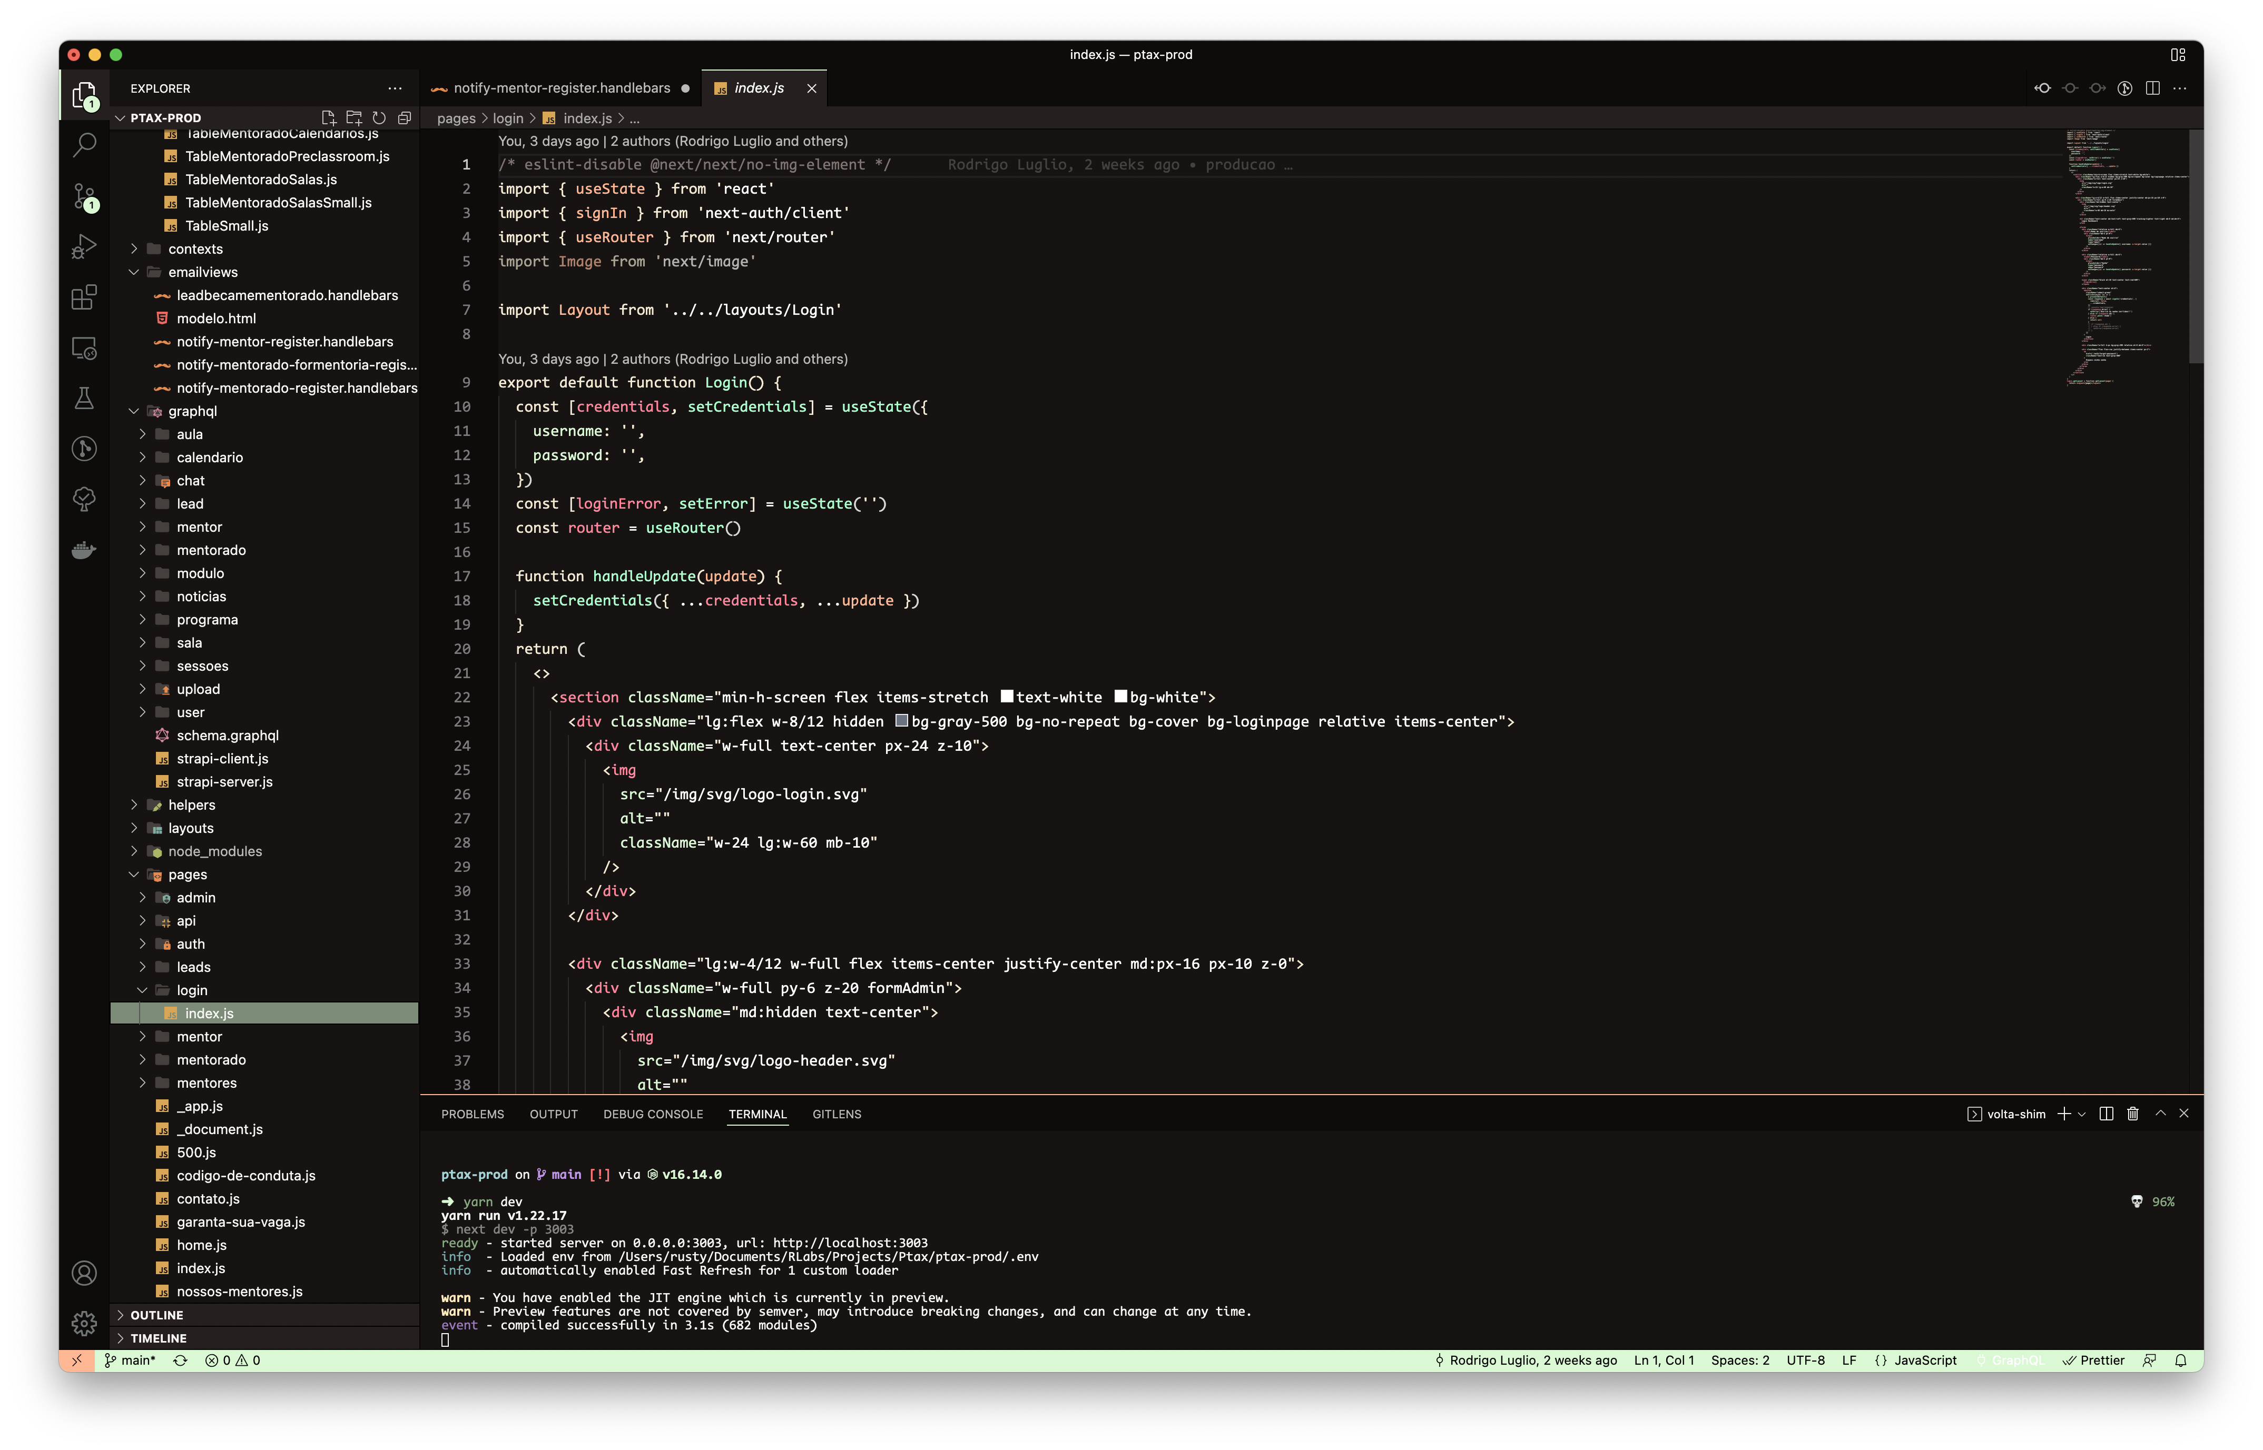The image size is (2263, 1450).
Task: Switch to the PROBLEMS panel tab
Action: tap(472, 1114)
